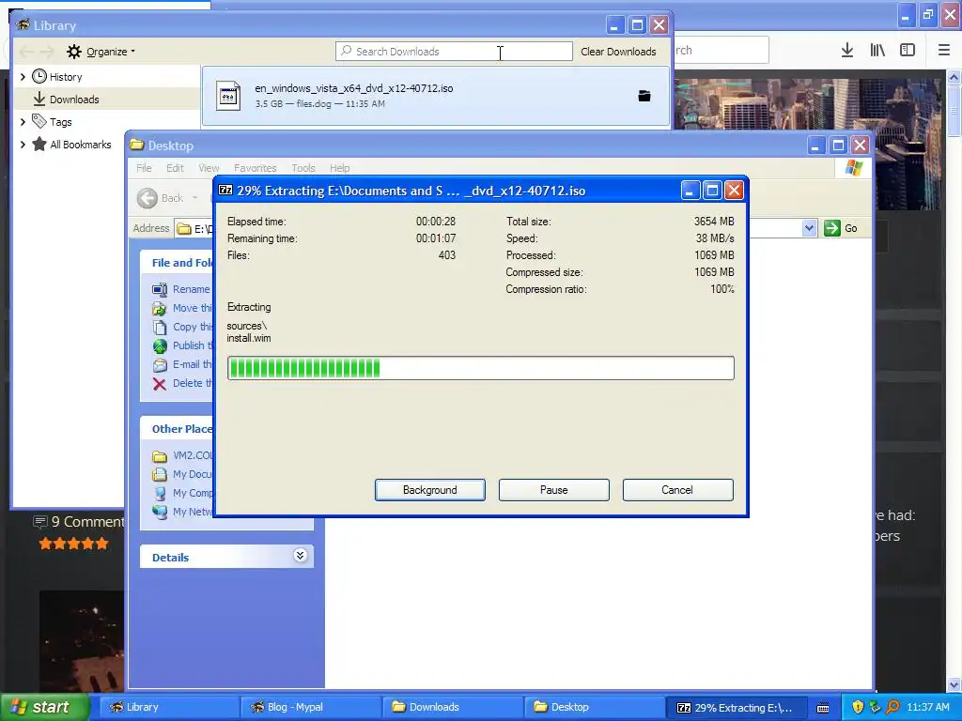Open Tools menu in Desktop window

tap(303, 168)
